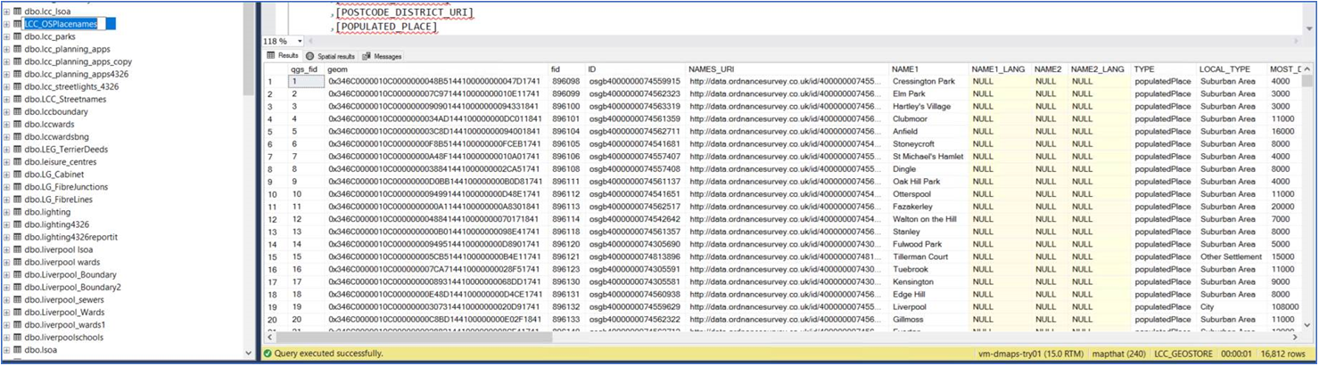Switch to the Results tab

[x=283, y=55]
